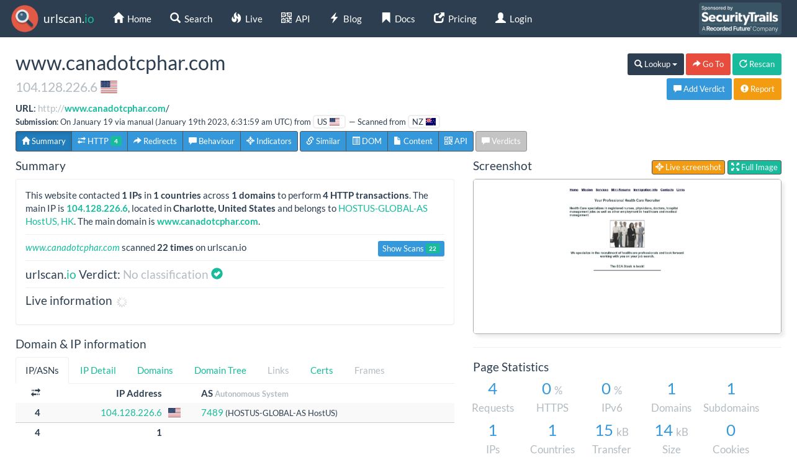Click the IP Address column header

pos(139,393)
